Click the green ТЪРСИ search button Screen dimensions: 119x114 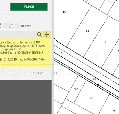pos(29,7)
